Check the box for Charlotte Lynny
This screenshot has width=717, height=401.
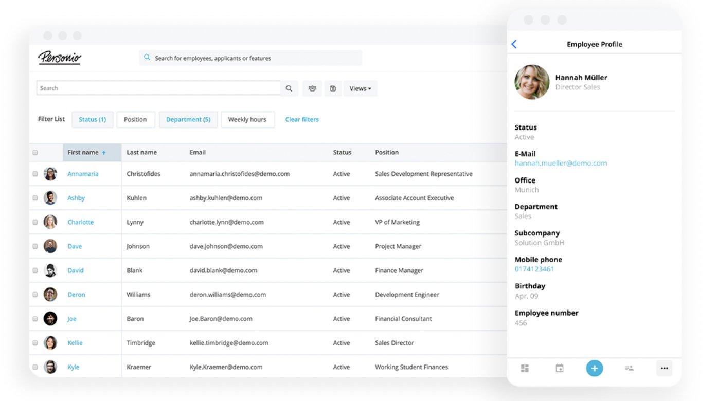(35, 223)
